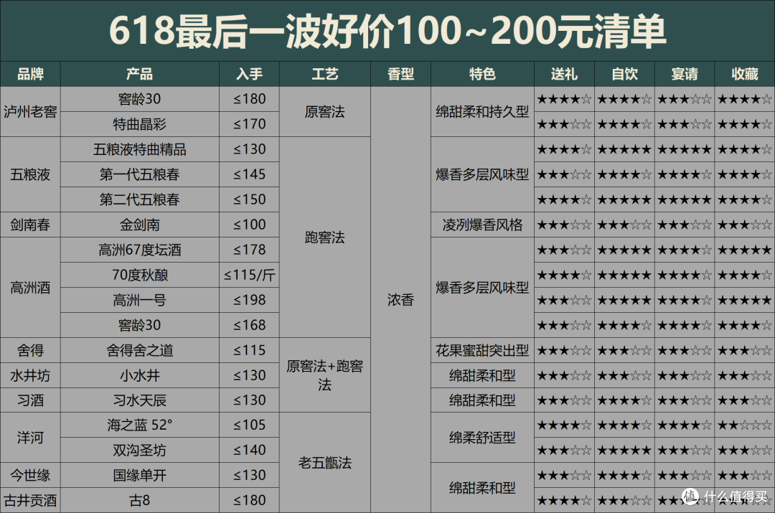Click the ≤105 price cell
Image resolution: width=775 pixels, height=513 pixels.
250,425
